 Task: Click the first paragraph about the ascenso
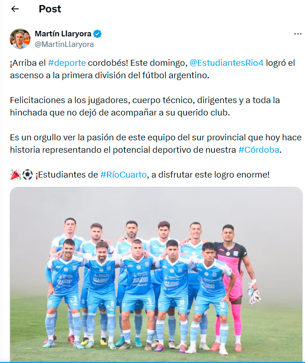pos(153,69)
